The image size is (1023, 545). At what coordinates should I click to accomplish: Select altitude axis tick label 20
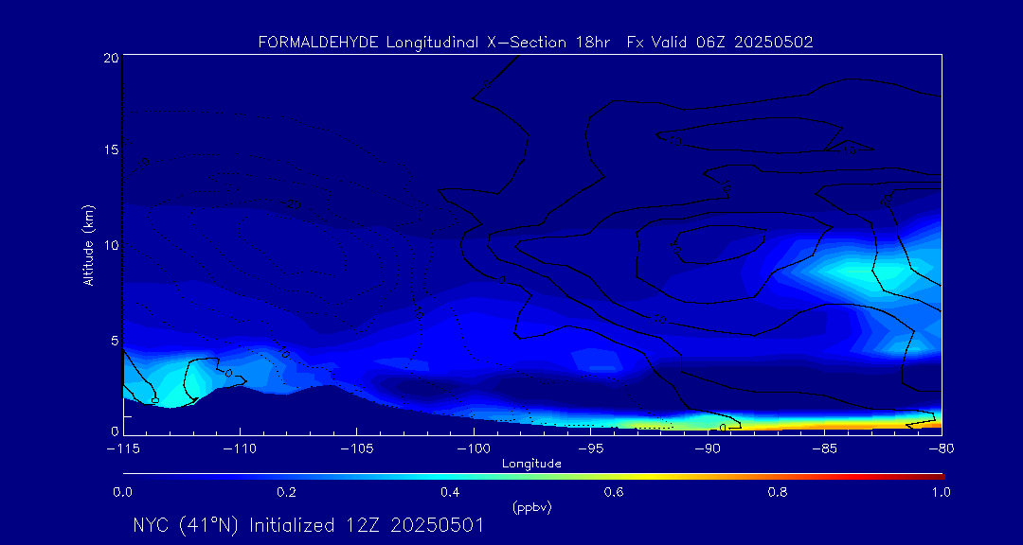(110, 58)
